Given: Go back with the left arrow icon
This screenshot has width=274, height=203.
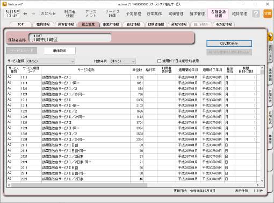Looking at the screenshot, I should pos(25,13).
